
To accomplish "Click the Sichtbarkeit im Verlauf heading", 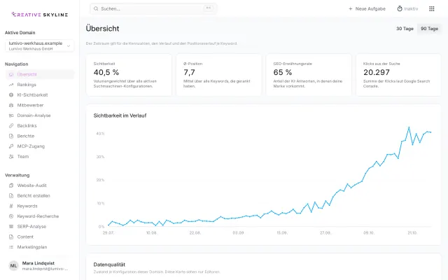I will click(120, 115).
